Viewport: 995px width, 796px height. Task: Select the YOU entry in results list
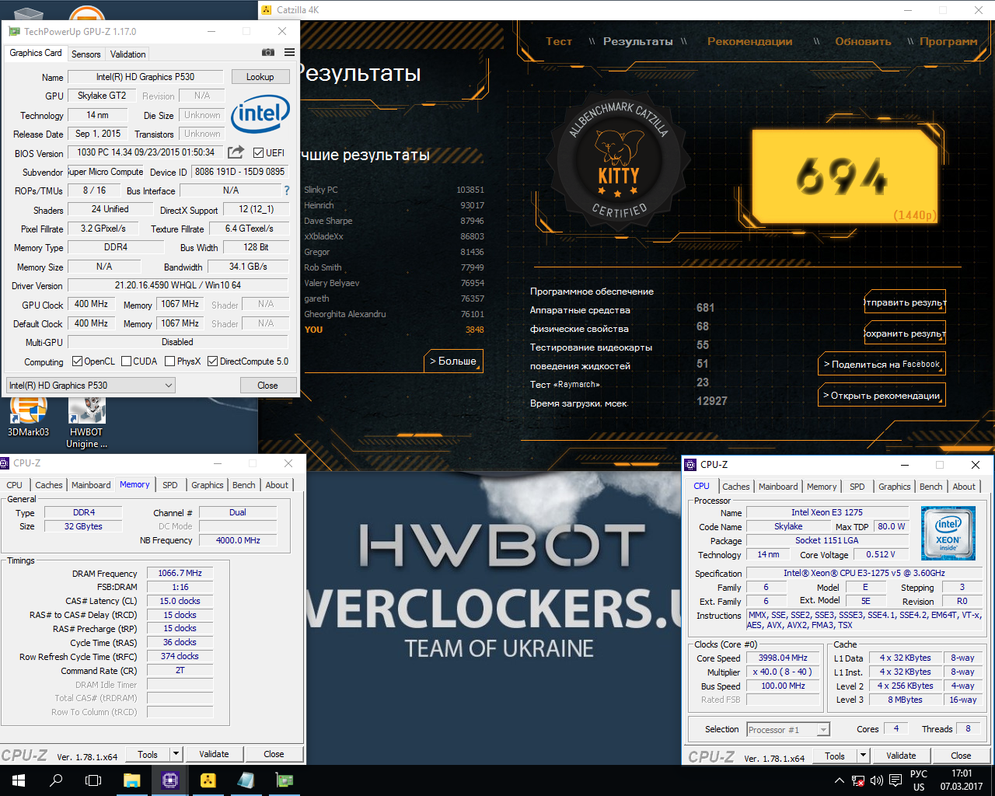click(394, 330)
